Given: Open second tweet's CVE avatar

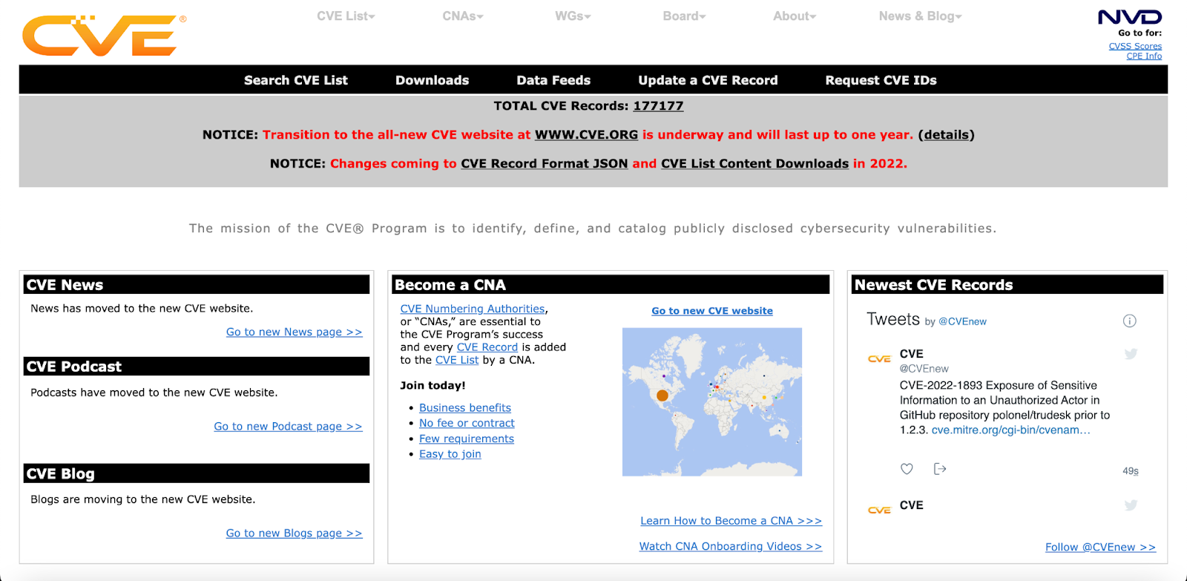Looking at the screenshot, I should tap(879, 511).
